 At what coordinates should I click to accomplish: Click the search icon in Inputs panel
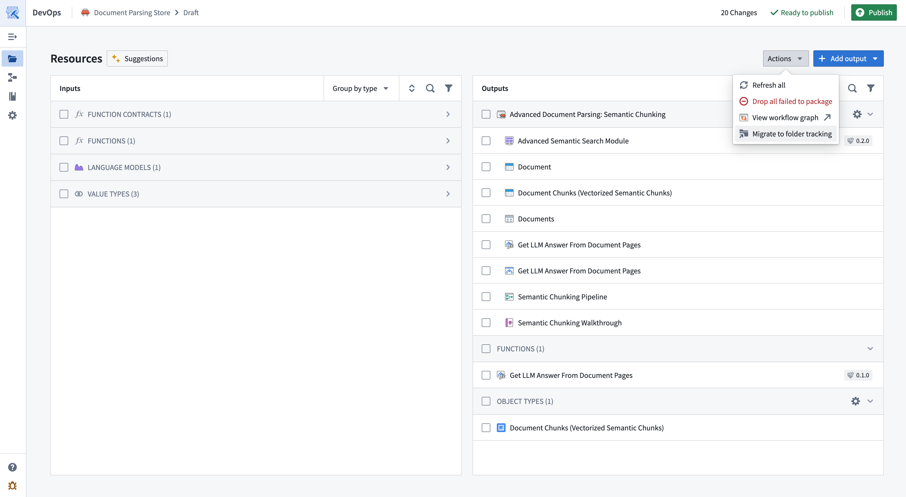(x=430, y=88)
